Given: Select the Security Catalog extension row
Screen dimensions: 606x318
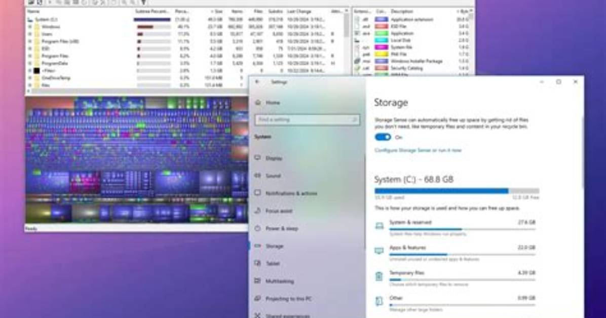Looking at the screenshot, I should click(412, 68).
